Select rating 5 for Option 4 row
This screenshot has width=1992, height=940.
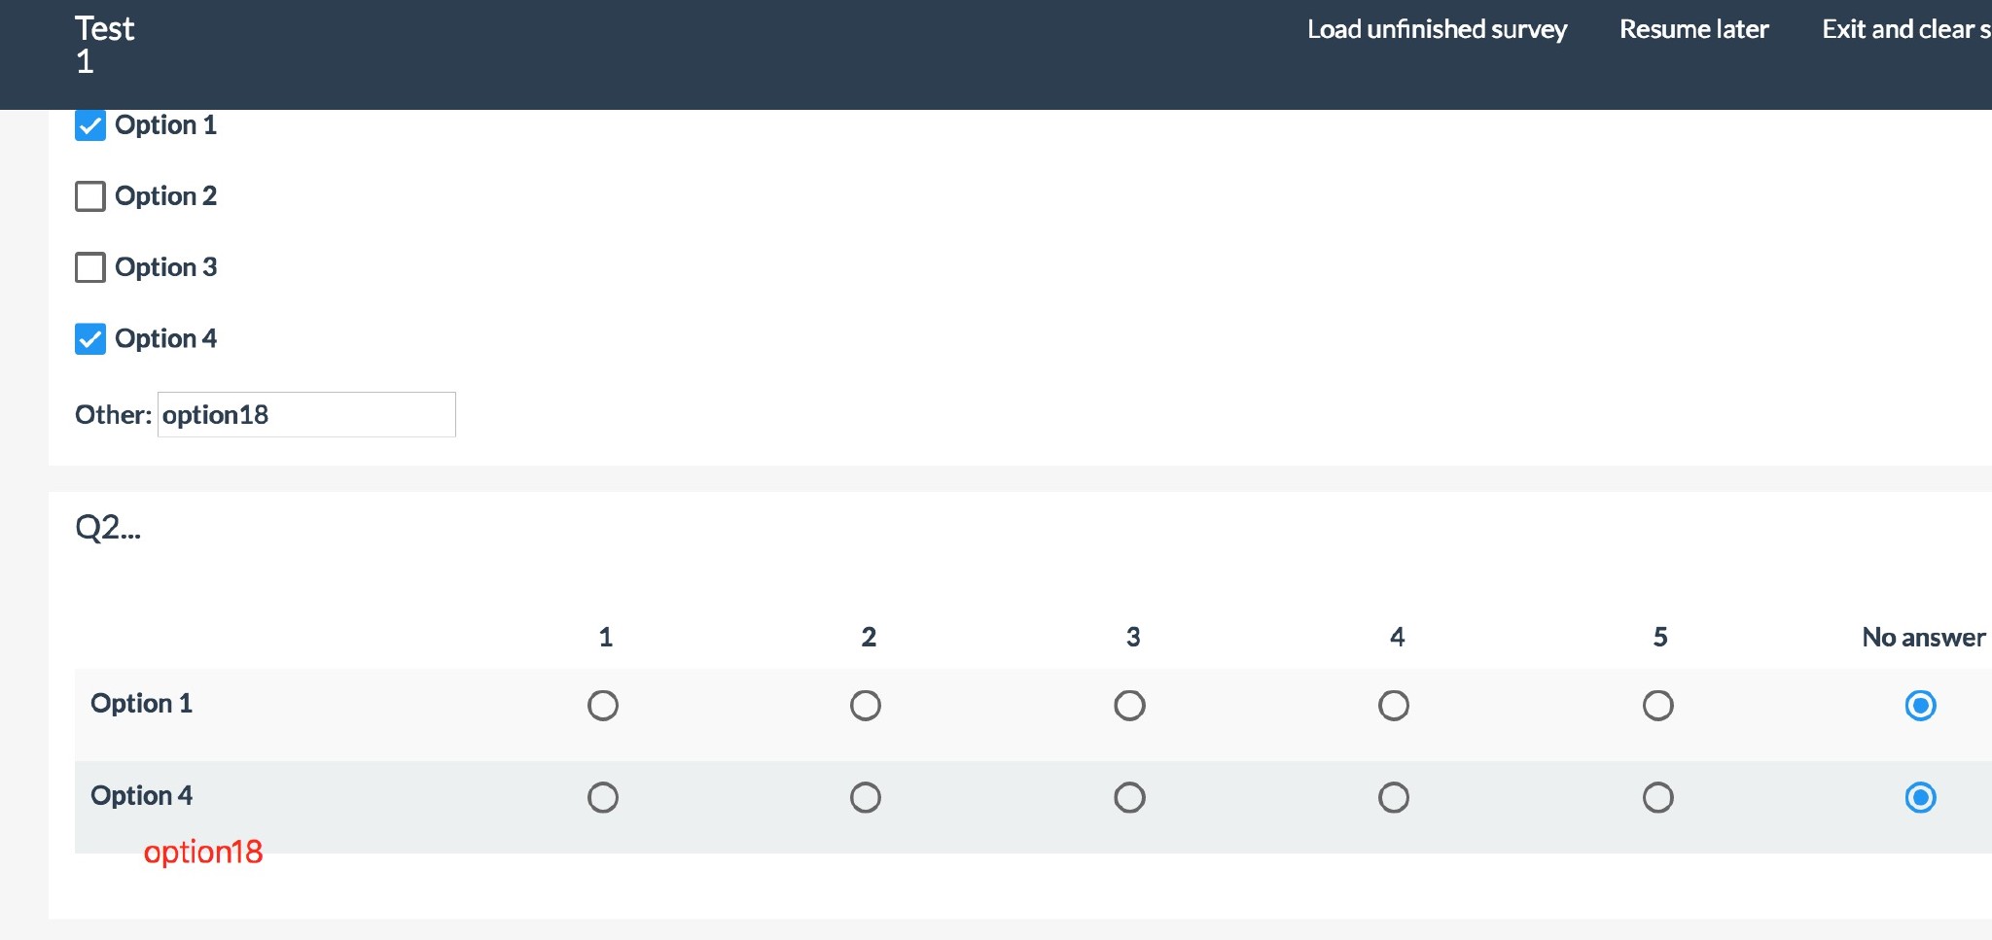tap(1658, 798)
